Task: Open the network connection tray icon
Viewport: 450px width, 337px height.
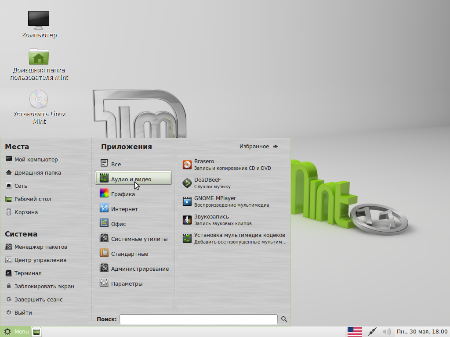Action: 372,332
